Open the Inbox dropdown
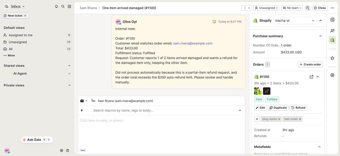 tap(18, 6)
